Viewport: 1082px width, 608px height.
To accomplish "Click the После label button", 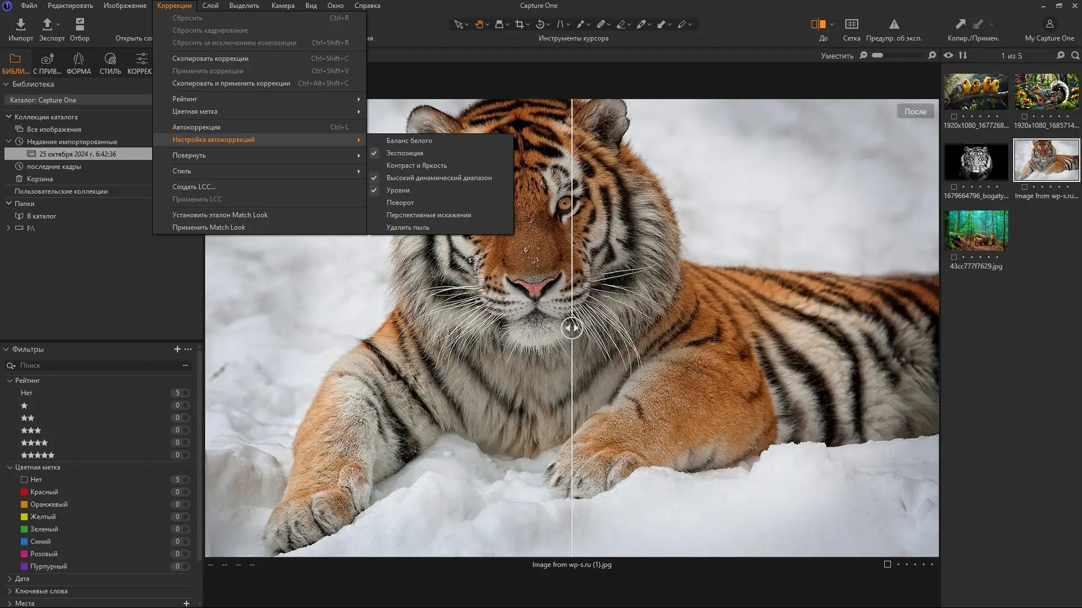I will [915, 111].
